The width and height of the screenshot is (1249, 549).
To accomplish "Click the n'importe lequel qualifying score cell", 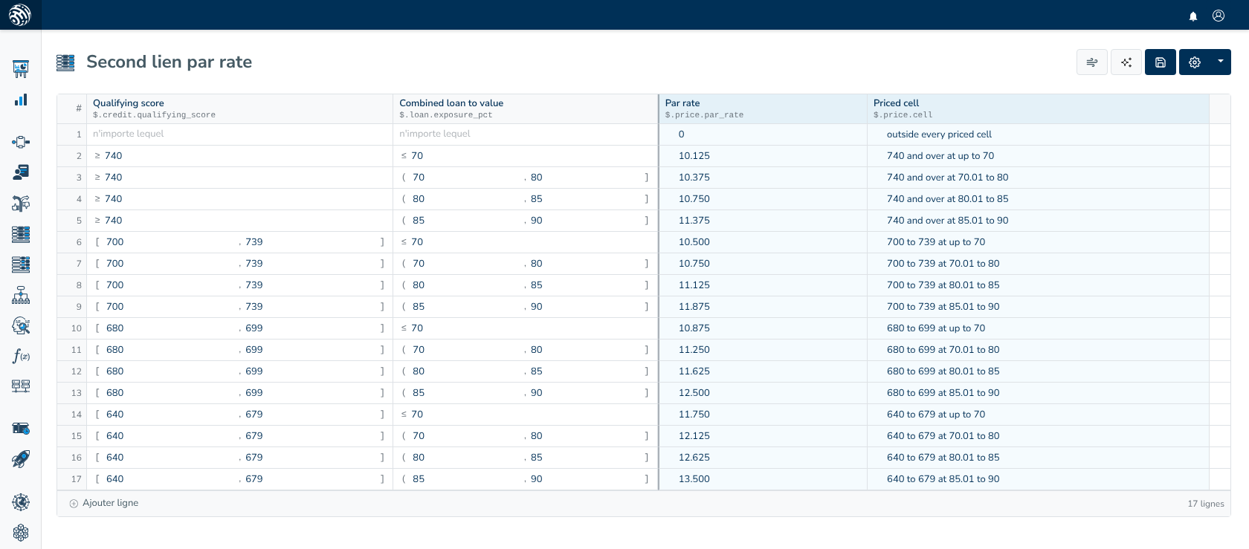I will 239,134.
